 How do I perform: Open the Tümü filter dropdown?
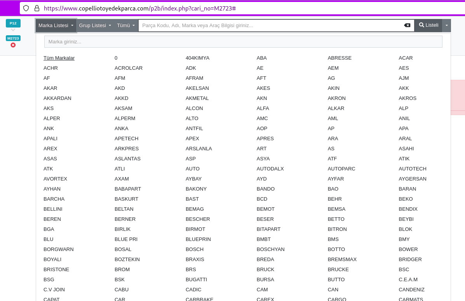[126, 25]
